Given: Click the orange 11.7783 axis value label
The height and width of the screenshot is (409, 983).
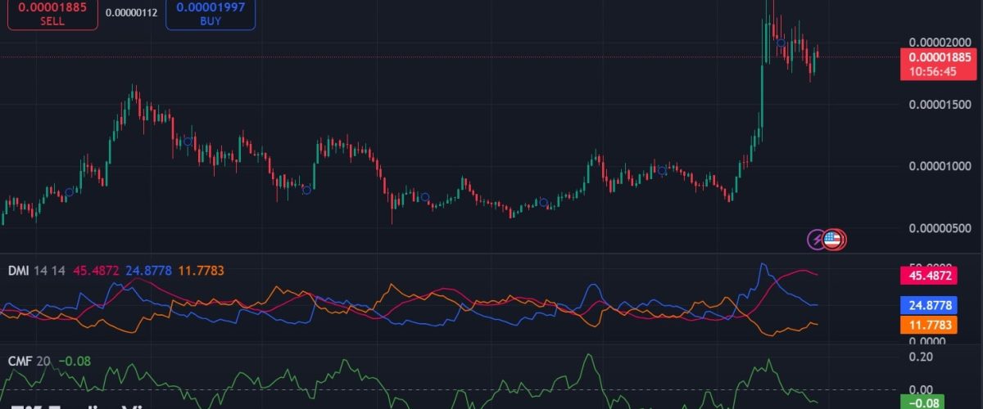Looking at the screenshot, I should (x=940, y=325).
